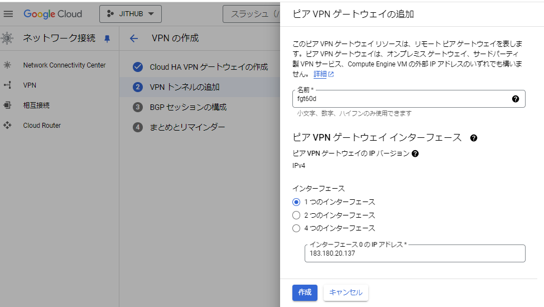Click the Google Cloud logo
This screenshot has width=544, height=307.
(x=52, y=14)
